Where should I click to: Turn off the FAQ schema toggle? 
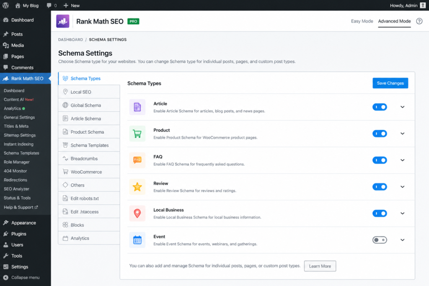click(x=380, y=160)
